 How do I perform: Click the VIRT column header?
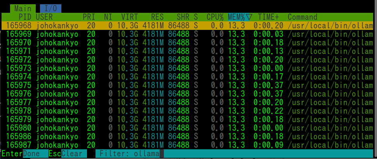pyautogui.click(x=129, y=17)
